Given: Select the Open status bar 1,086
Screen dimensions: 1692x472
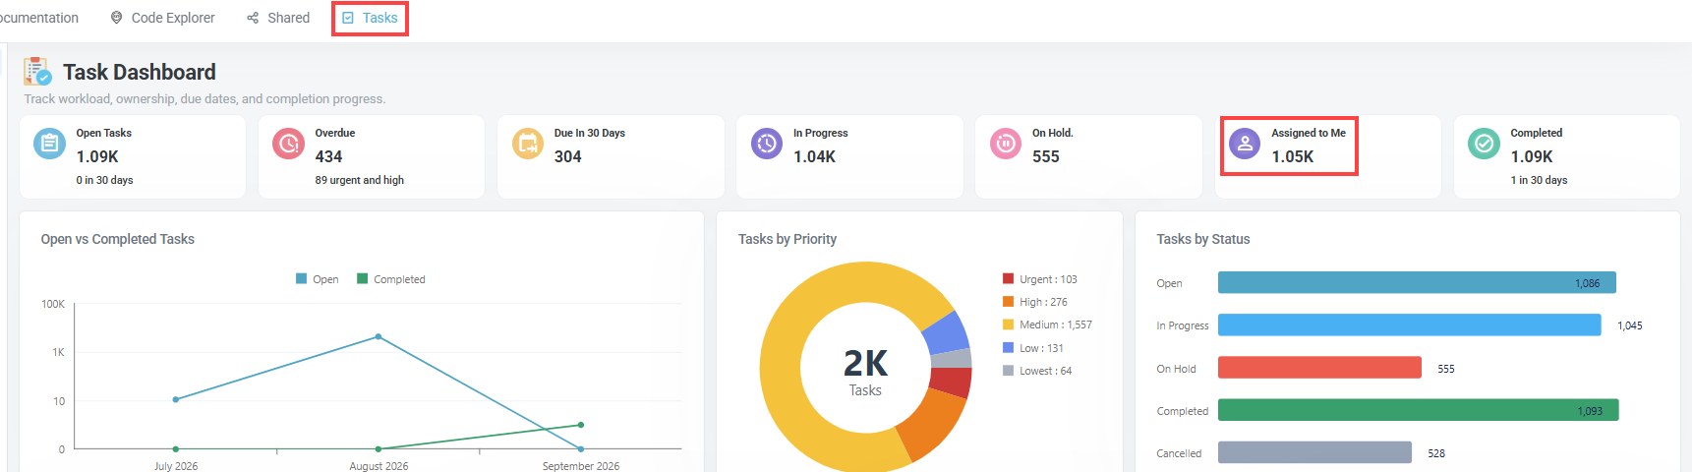Looking at the screenshot, I should [x=1417, y=283].
